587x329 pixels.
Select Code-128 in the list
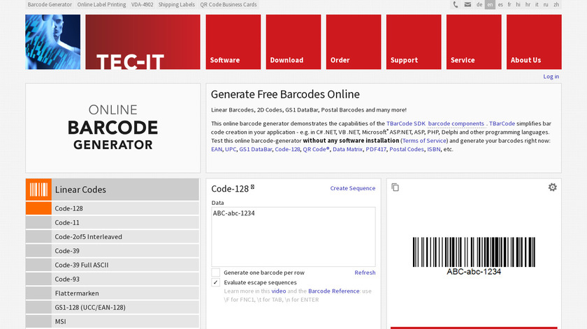pos(113,208)
